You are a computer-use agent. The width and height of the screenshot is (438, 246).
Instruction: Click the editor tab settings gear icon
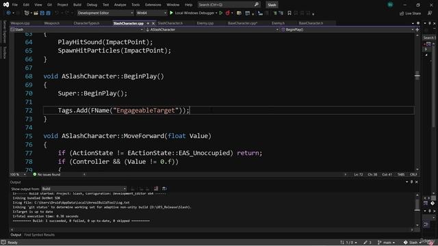[x=418, y=23]
